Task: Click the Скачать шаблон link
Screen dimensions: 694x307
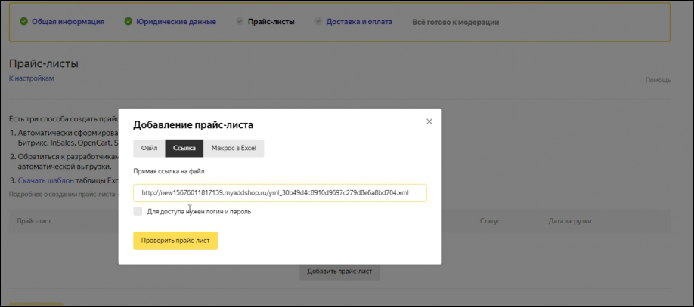Action: tap(46, 181)
